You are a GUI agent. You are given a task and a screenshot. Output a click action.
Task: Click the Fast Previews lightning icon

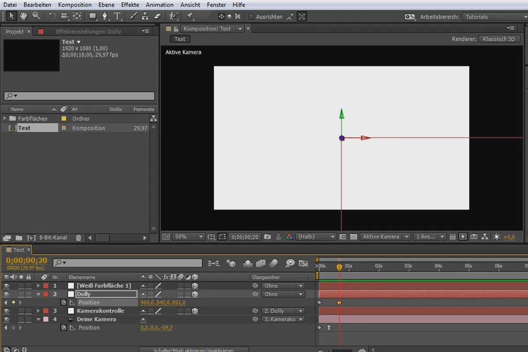(463, 237)
